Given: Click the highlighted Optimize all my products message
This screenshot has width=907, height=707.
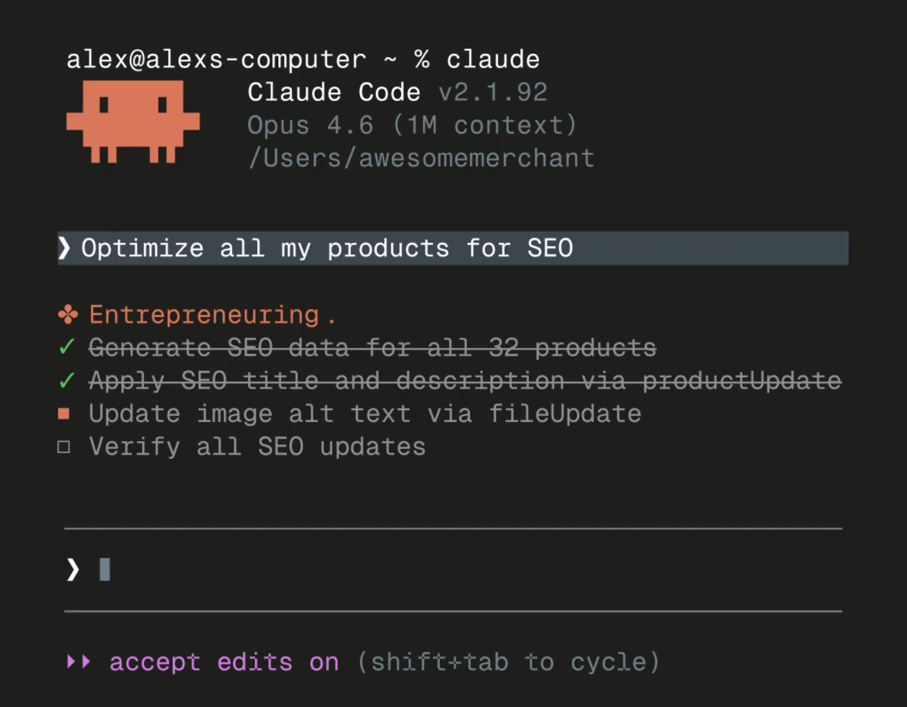Looking at the screenshot, I should click(327, 248).
